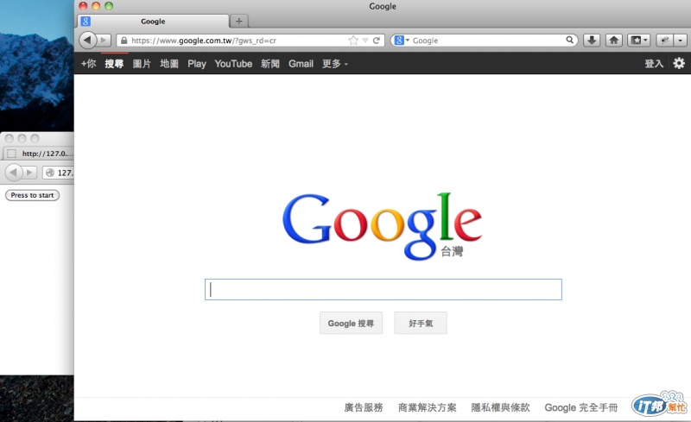Click 登入 sign-in link

tap(654, 64)
